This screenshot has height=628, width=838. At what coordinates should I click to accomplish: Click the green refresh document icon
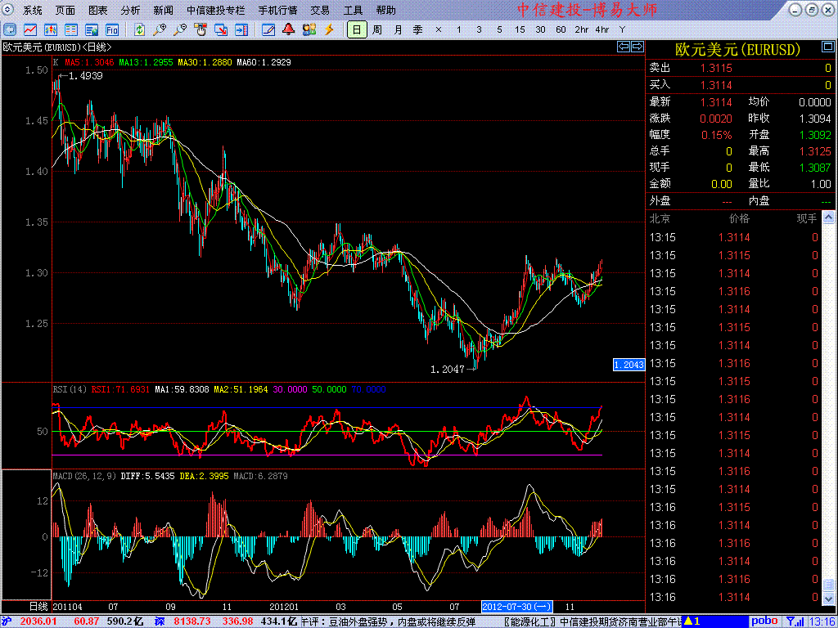click(139, 29)
